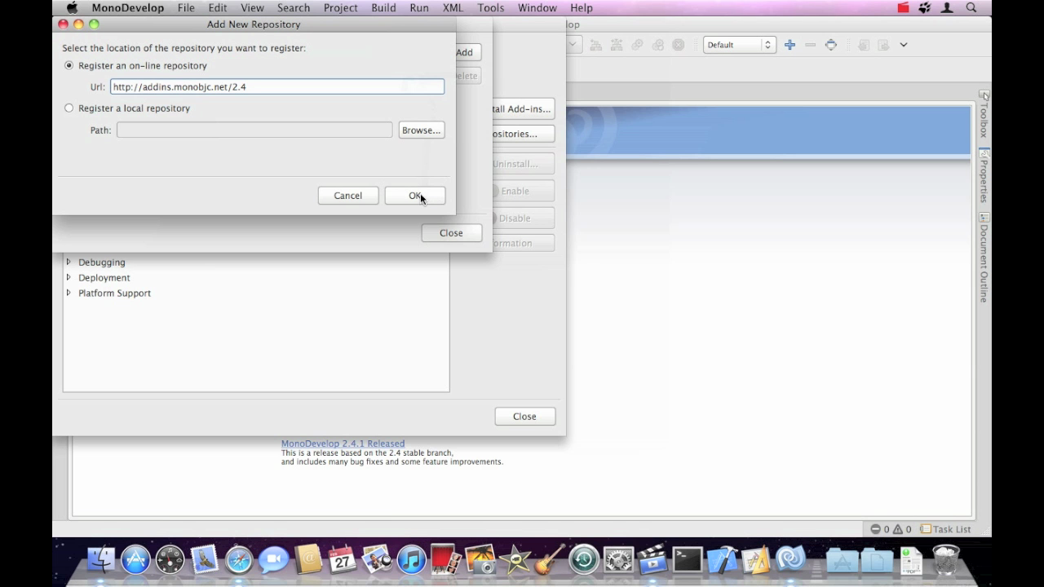Click the blue plus icon in the toolbar
Image resolution: width=1044 pixels, height=587 pixels.
[790, 45]
